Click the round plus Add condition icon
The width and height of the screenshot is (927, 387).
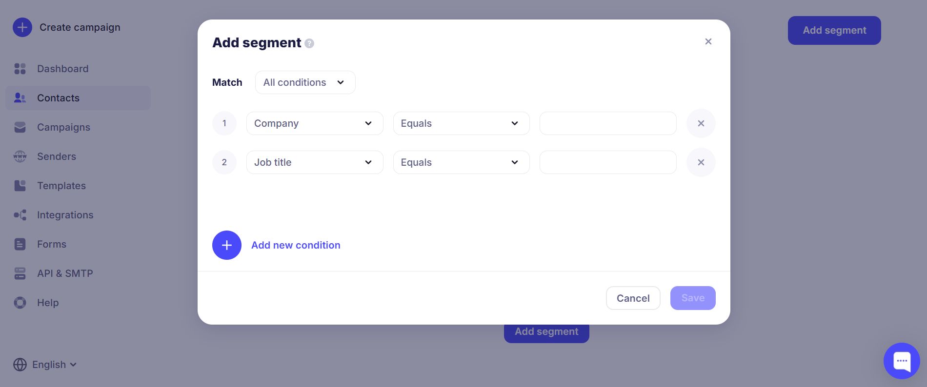[x=227, y=245]
